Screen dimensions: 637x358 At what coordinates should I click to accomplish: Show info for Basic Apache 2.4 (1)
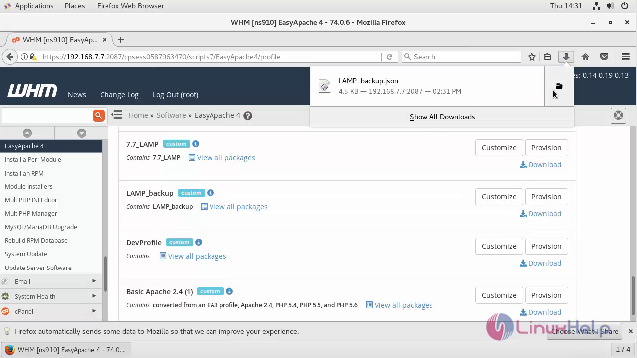229,291
